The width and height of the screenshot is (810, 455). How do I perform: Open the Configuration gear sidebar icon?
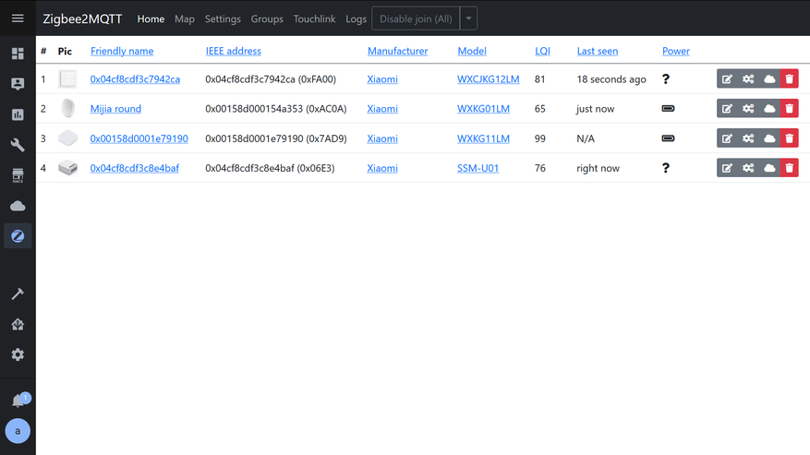18,354
